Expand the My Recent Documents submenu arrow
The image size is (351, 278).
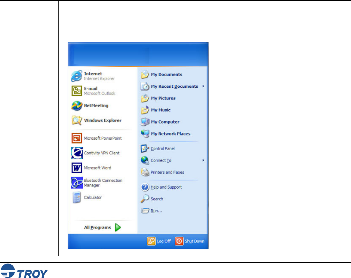coord(203,86)
